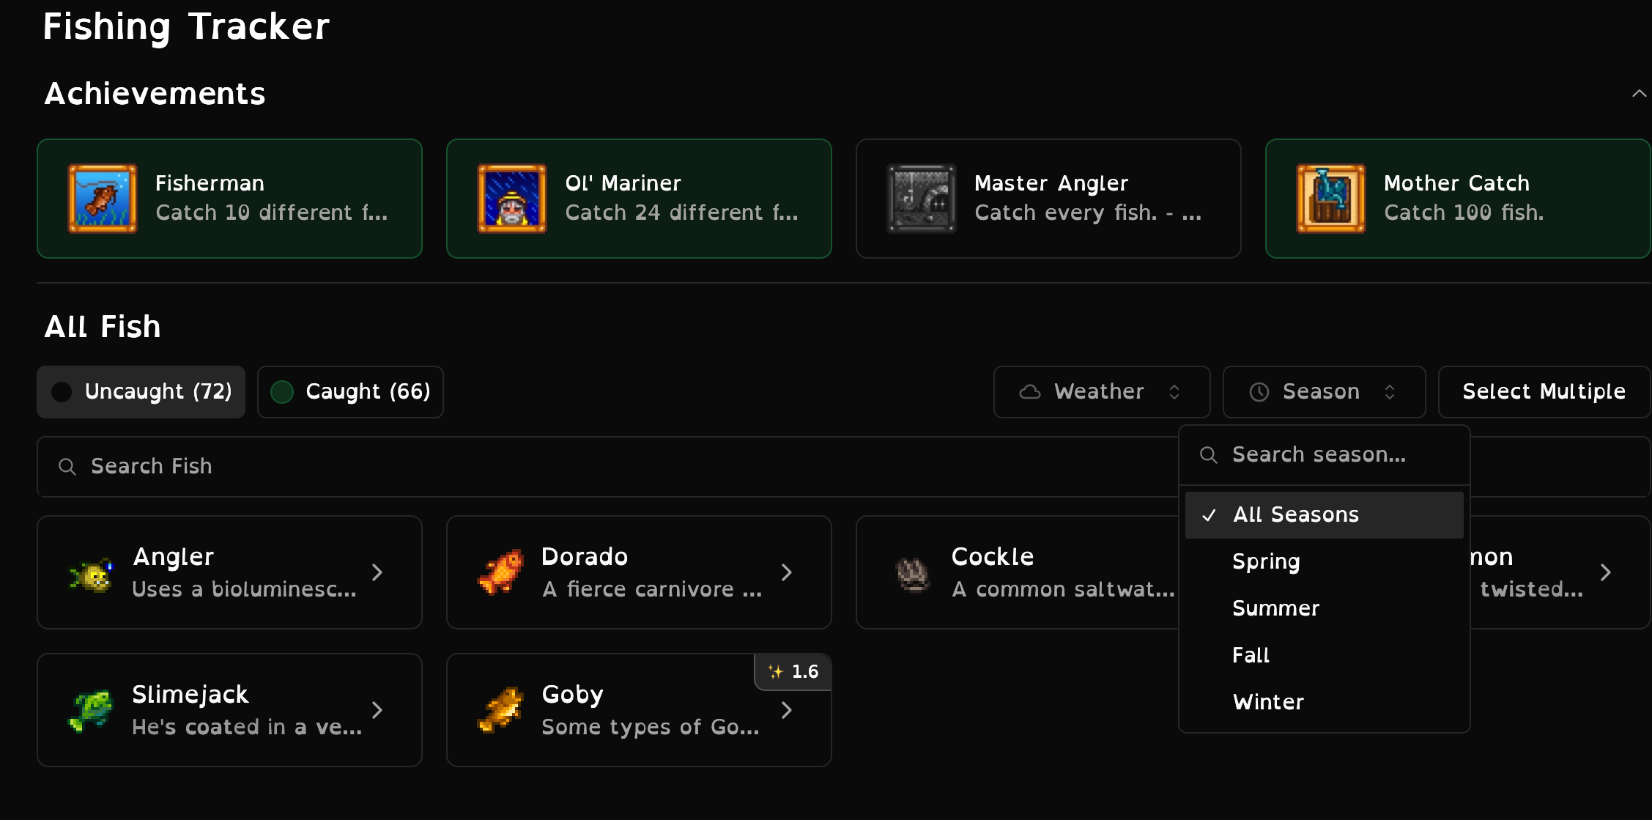Toggle the Uncaught (72) filter
The height and width of the screenshot is (820, 1652).
[x=141, y=392]
